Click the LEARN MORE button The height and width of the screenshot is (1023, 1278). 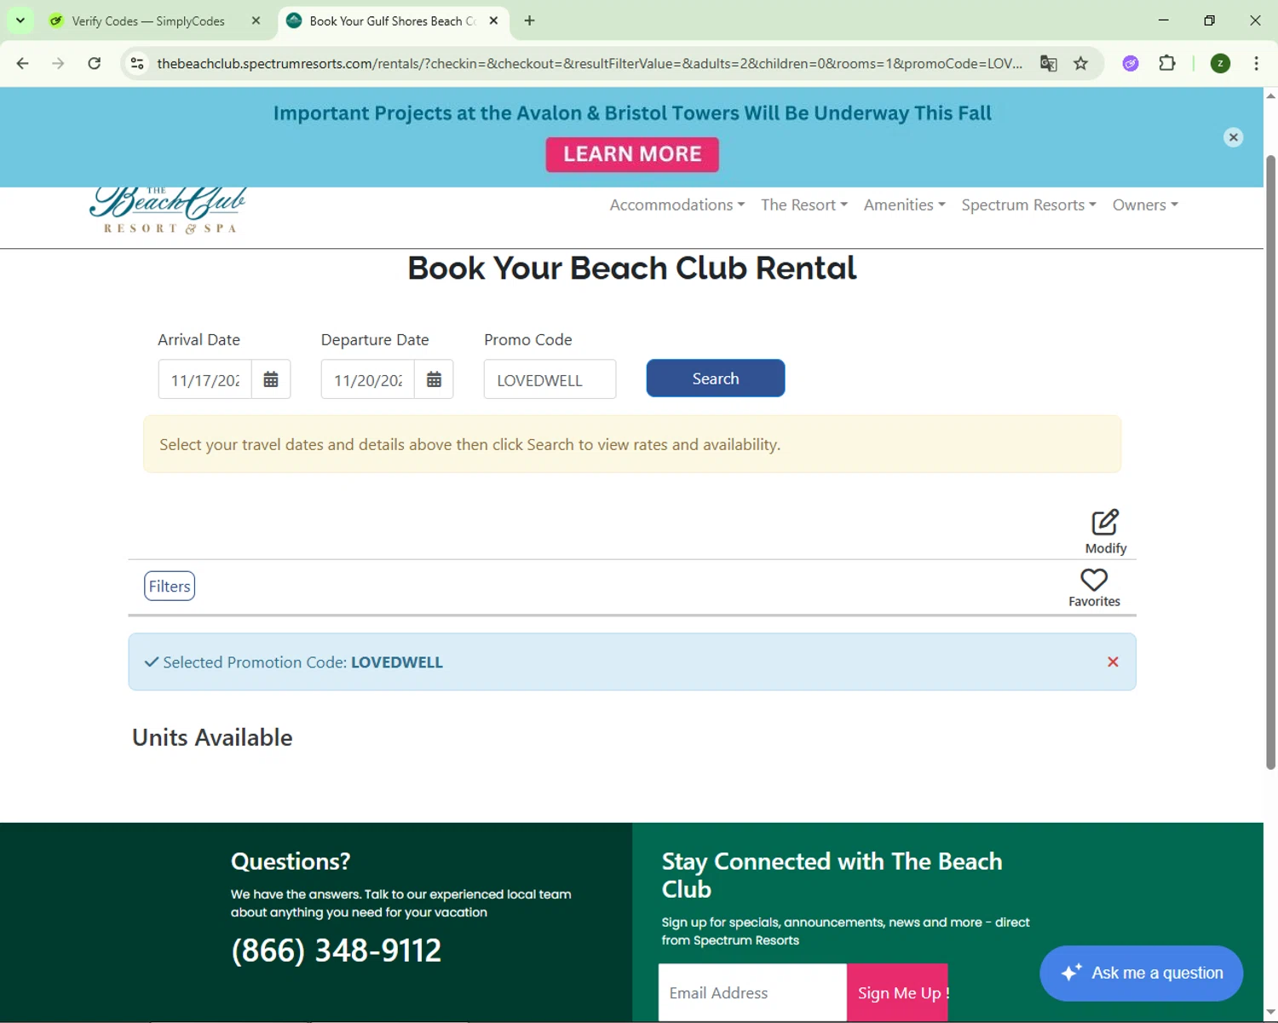632,154
